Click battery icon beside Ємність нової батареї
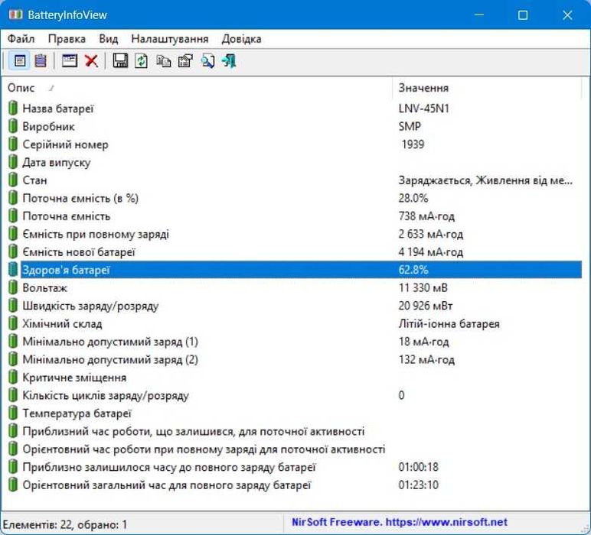Viewport: 591px width, 535px height. [x=13, y=251]
